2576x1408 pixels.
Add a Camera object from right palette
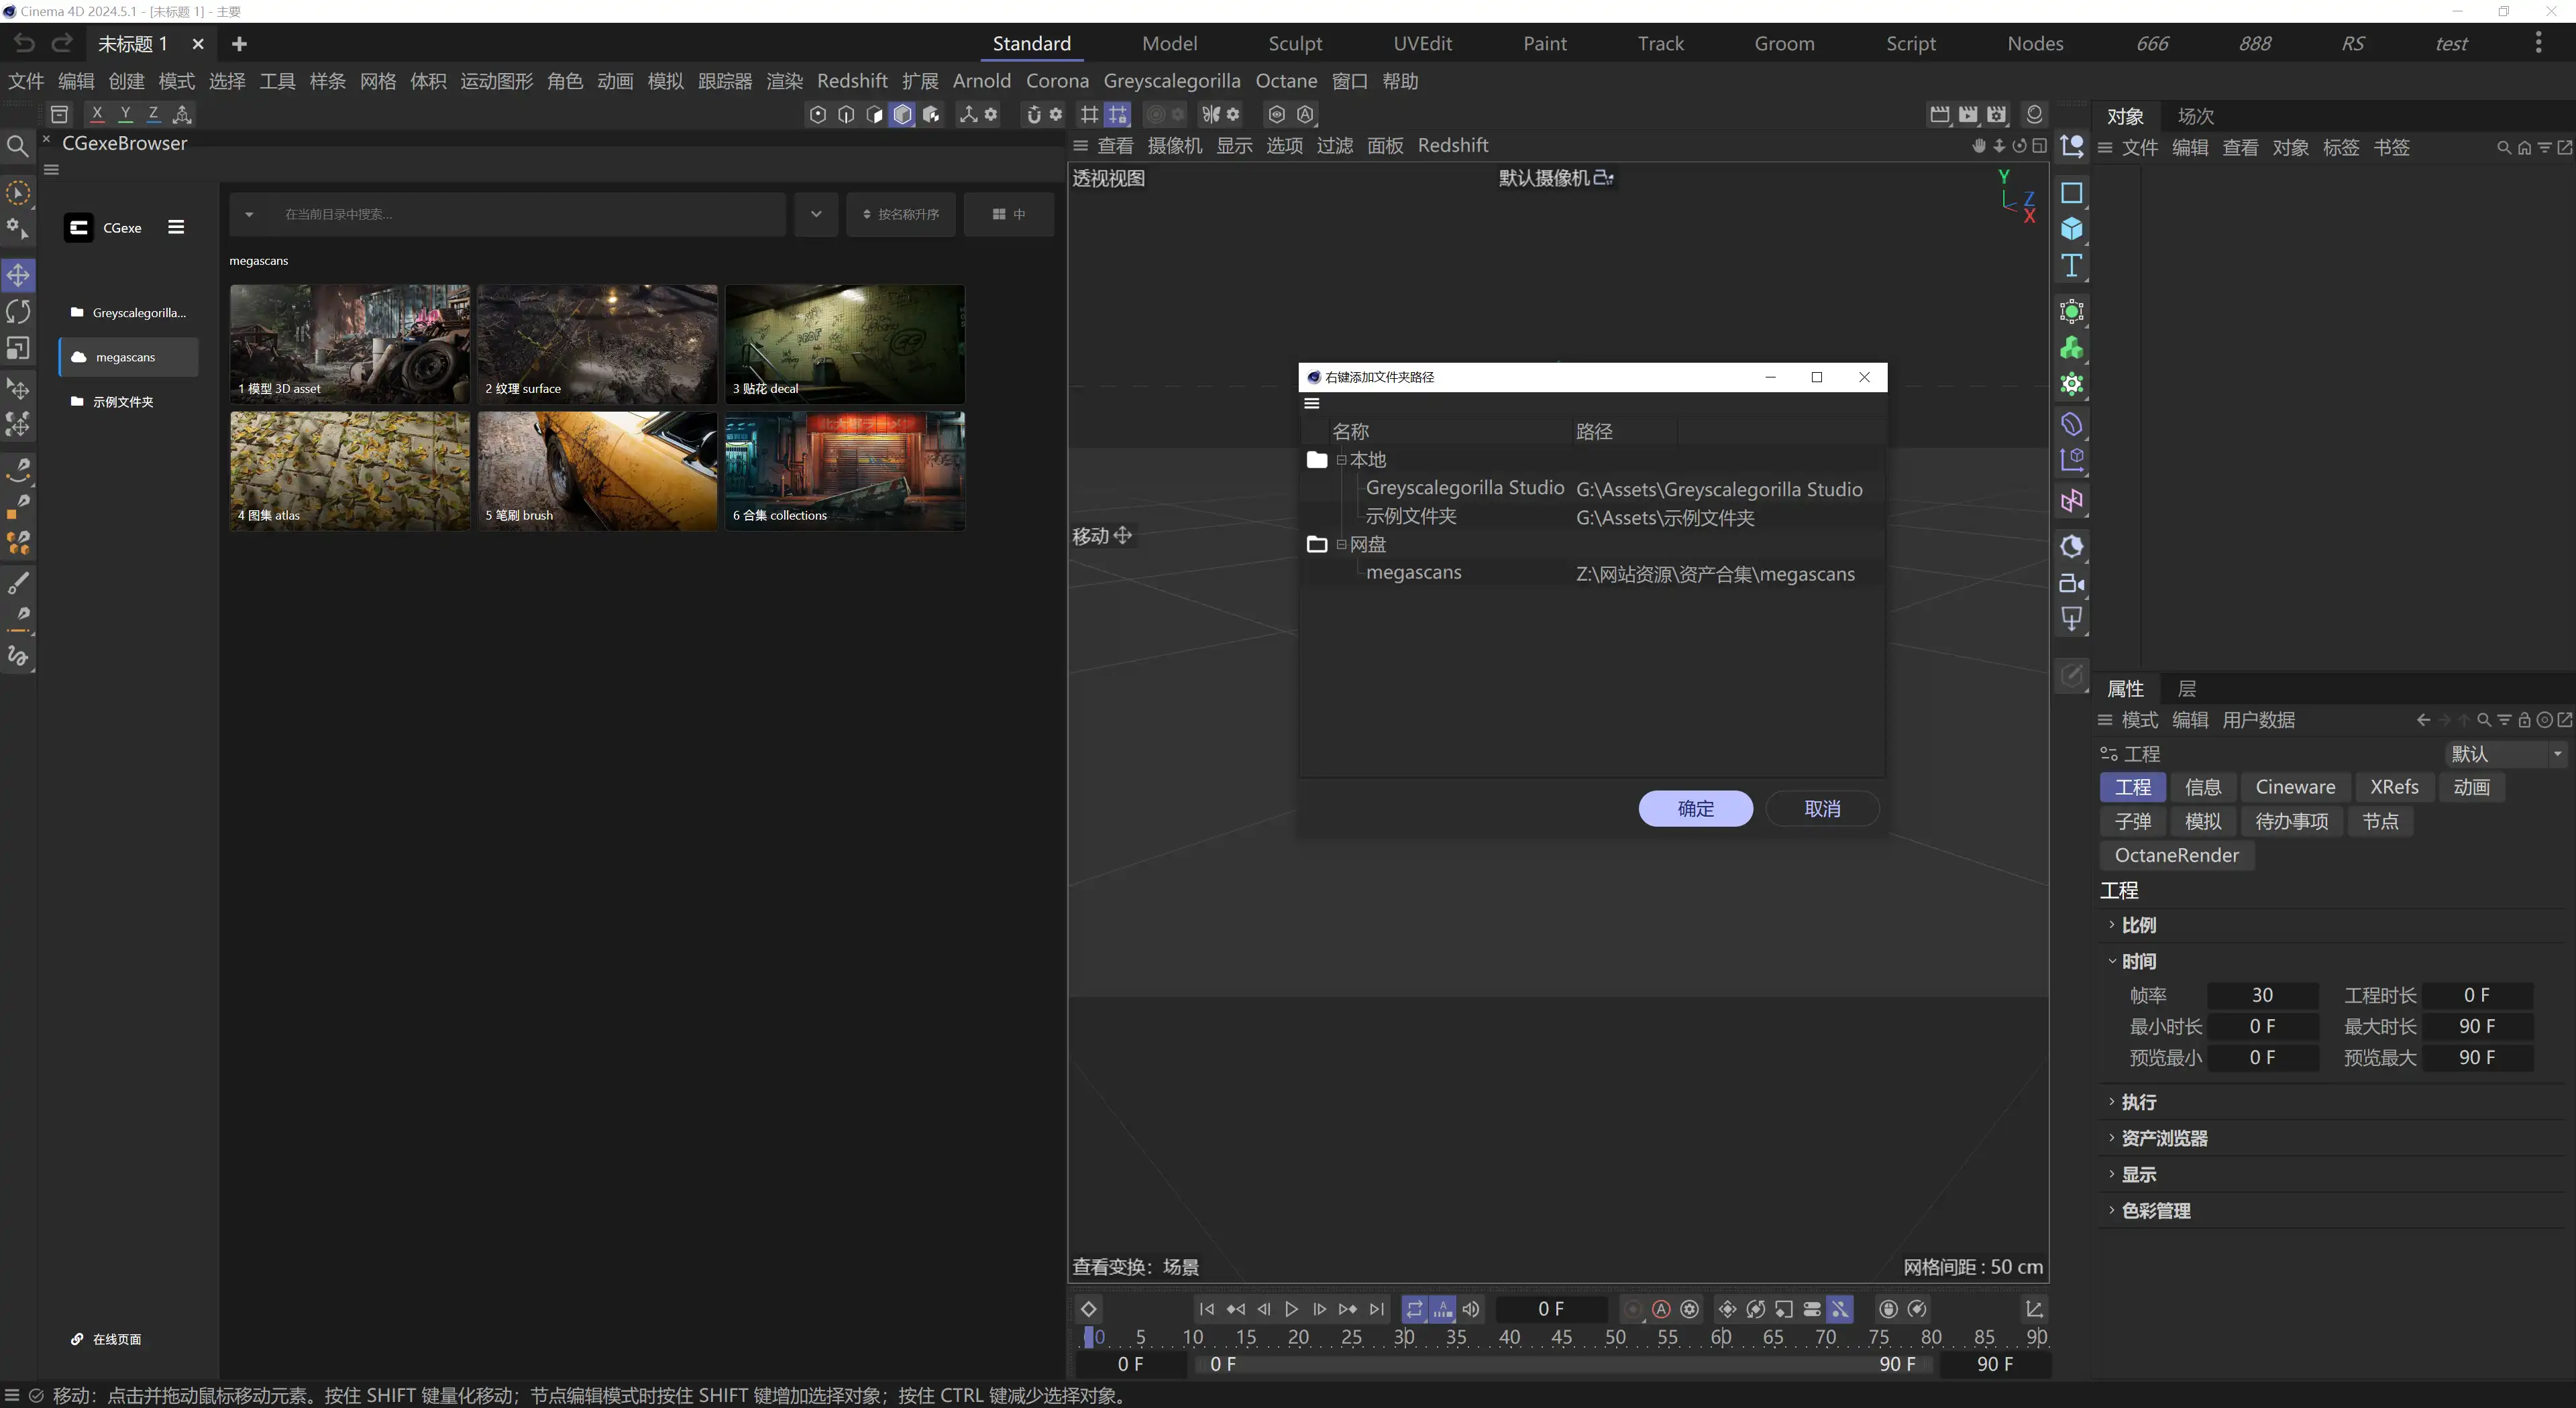click(2071, 583)
